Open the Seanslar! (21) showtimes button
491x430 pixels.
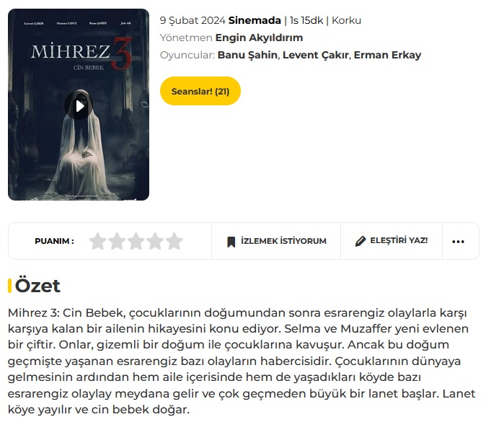[x=200, y=91]
